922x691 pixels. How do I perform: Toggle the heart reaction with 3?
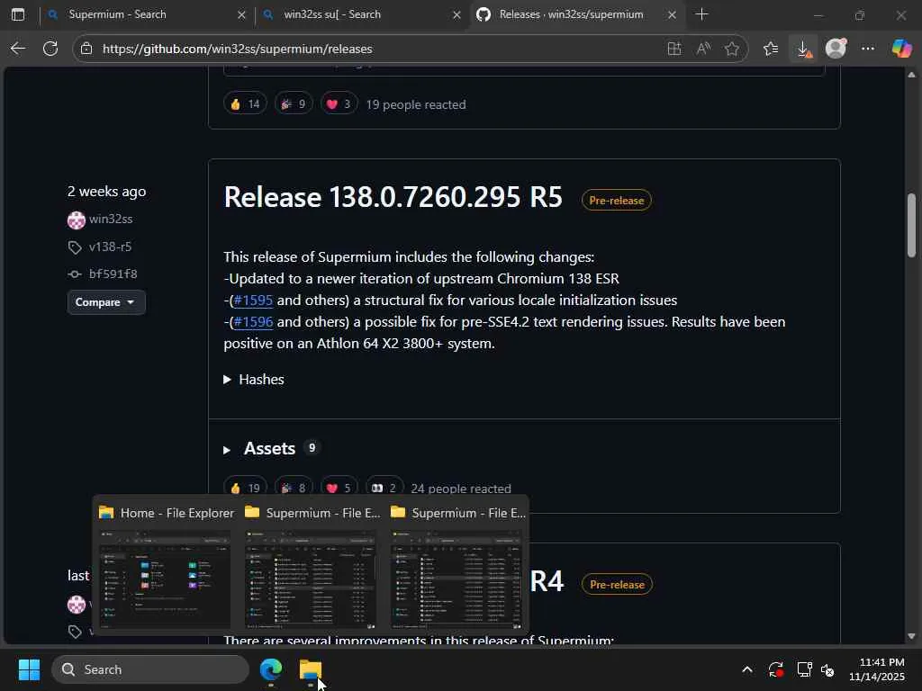(339, 104)
